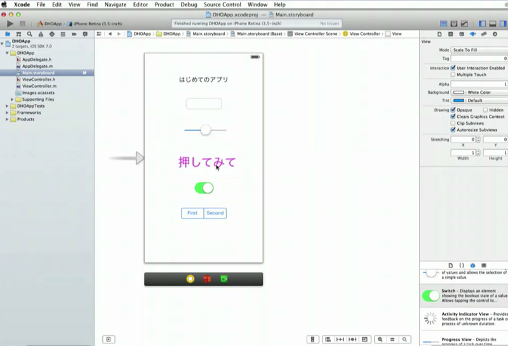Open the Symbol navigator
This screenshot has width=508, height=346.
tap(19, 34)
